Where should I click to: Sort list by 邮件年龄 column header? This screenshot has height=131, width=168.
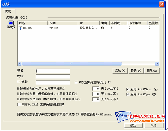pos(137,23)
